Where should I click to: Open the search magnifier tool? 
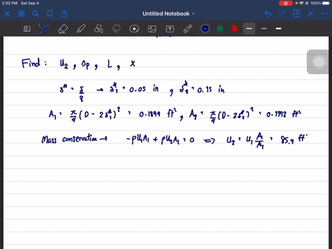[x=35, y=14]
